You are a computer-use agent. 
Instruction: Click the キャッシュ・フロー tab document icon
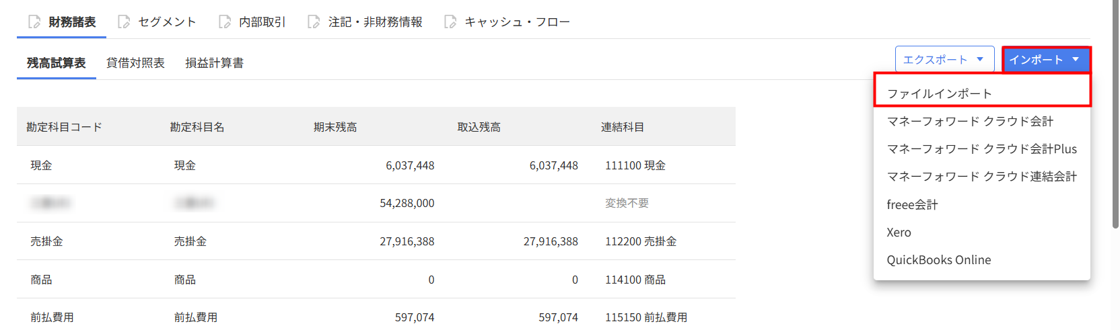450,22
